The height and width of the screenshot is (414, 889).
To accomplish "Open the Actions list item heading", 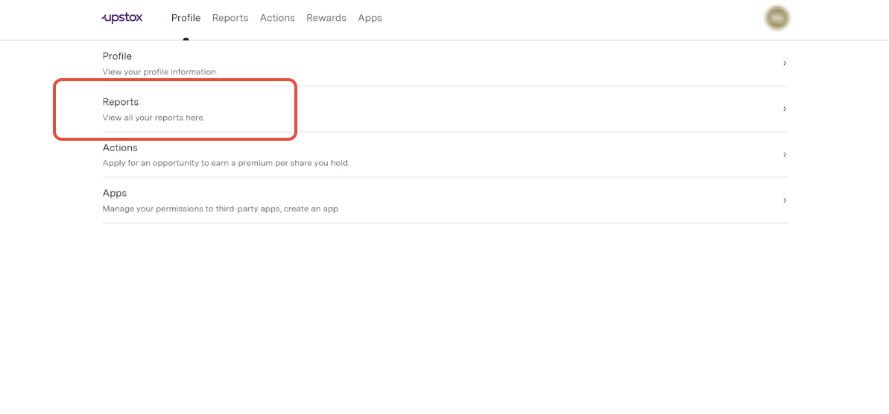I will (120, 147).
